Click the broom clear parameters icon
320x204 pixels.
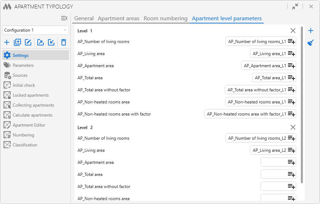[311, 43]
